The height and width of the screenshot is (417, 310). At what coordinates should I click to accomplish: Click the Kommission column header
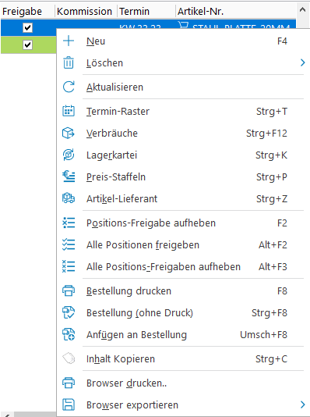coord(86,12)
